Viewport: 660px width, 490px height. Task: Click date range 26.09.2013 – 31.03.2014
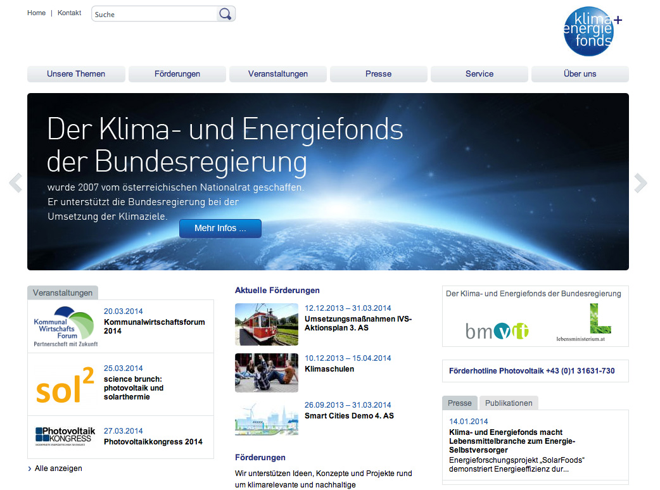click(x=348, y=405)
